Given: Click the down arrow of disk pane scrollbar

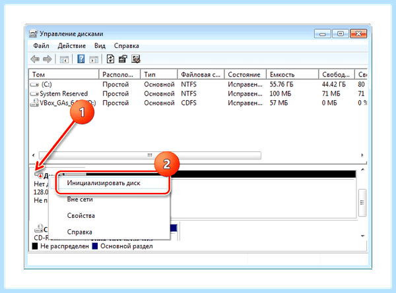Looking at the screenshot, I should coord(362,236).
